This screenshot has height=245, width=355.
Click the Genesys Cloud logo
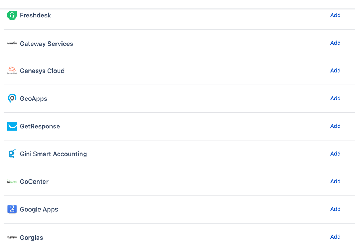click(x=12, y=71)
